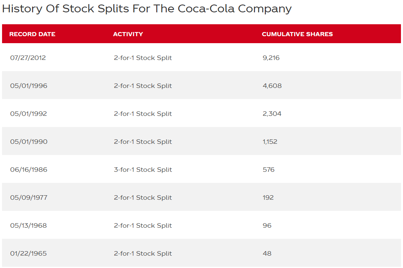The image size is (403, 268).
Task: Select the 05/13/1968 record date cell
Action: tap(29, 226)
